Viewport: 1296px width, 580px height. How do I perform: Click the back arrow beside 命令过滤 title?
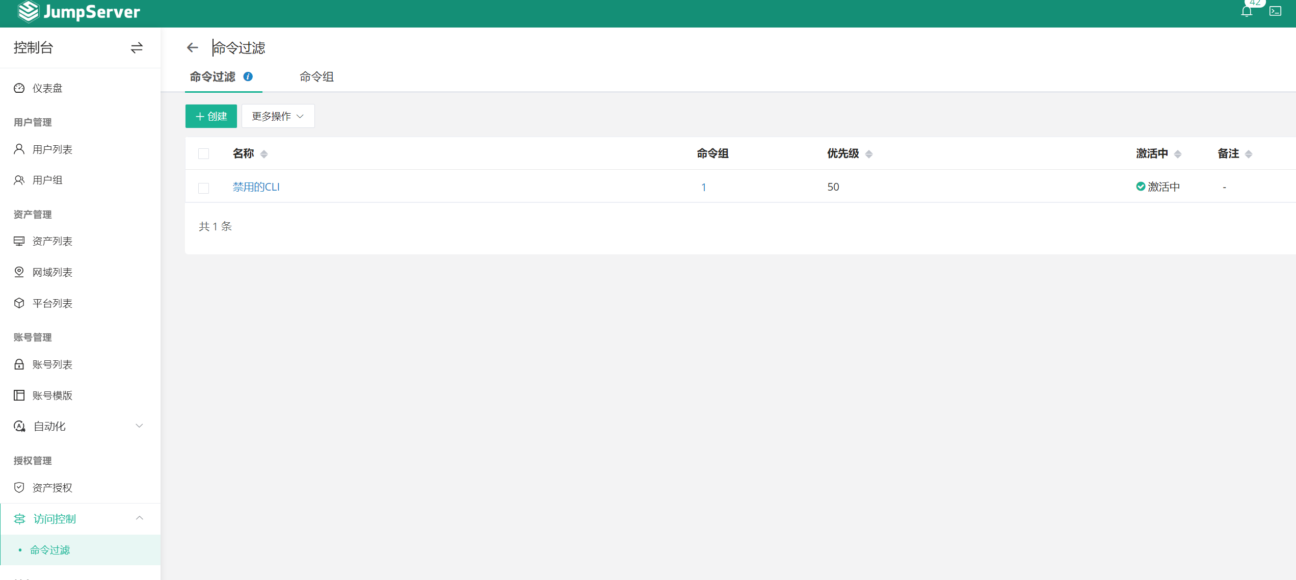point(192,48)
